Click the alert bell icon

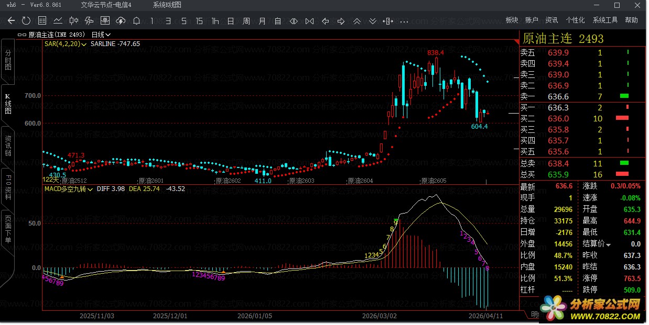136,21
